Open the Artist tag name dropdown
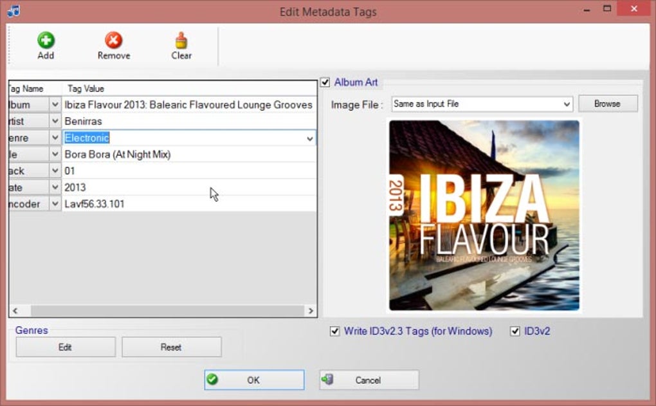Viewport: 656px width, 406px height. 55,122
